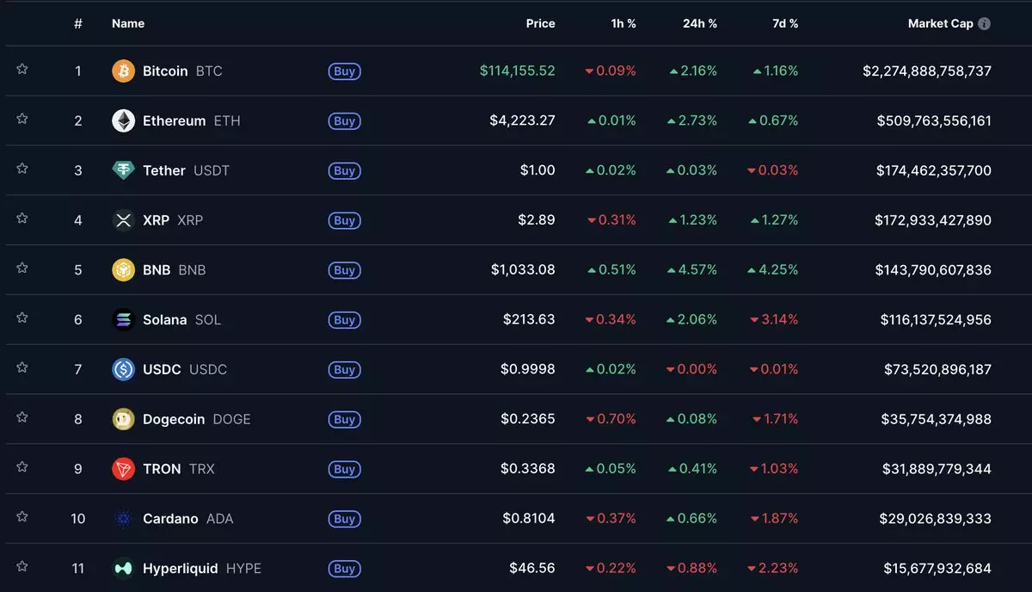Sort by the Name column header
1032x592 pixels.
128,24
